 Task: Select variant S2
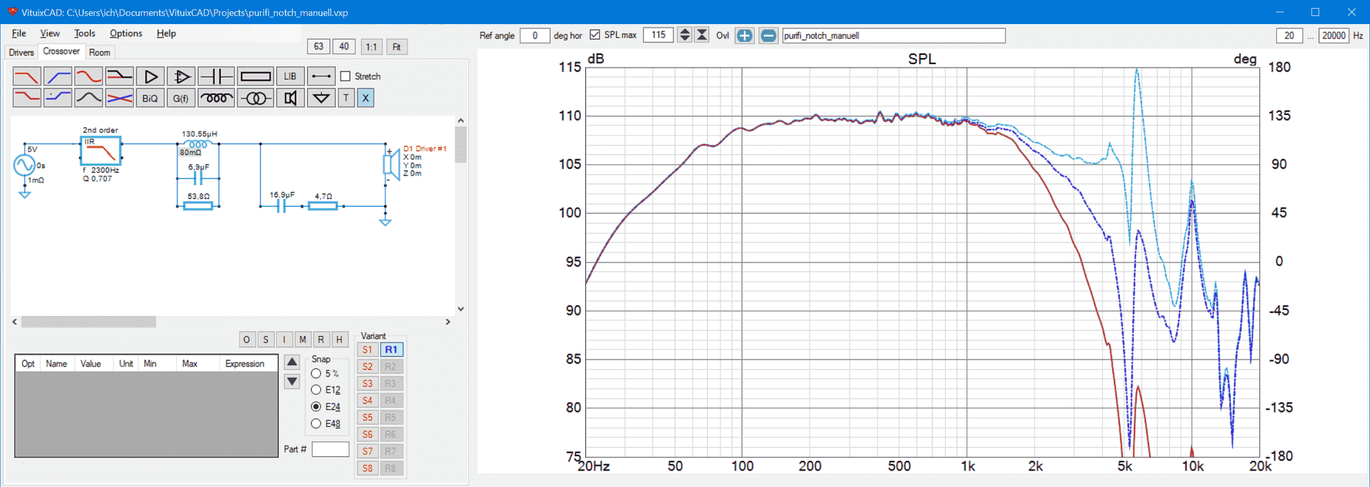pos(367,367)
